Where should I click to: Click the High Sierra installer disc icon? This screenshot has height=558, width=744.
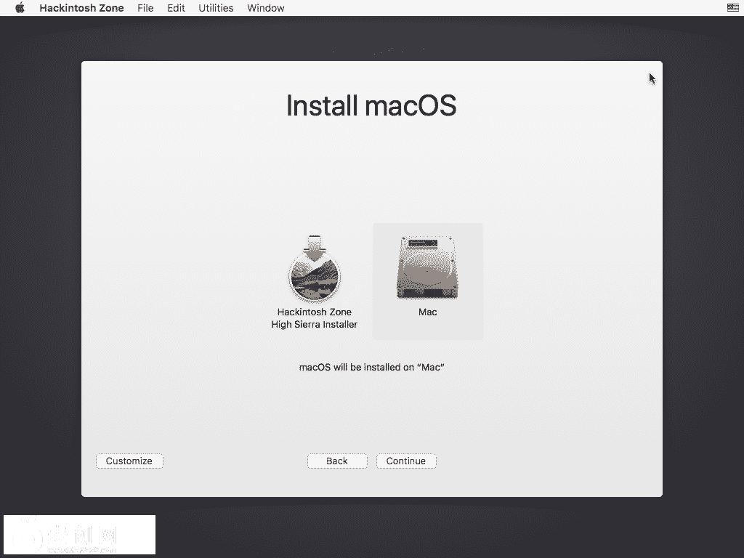coord(314,270)
